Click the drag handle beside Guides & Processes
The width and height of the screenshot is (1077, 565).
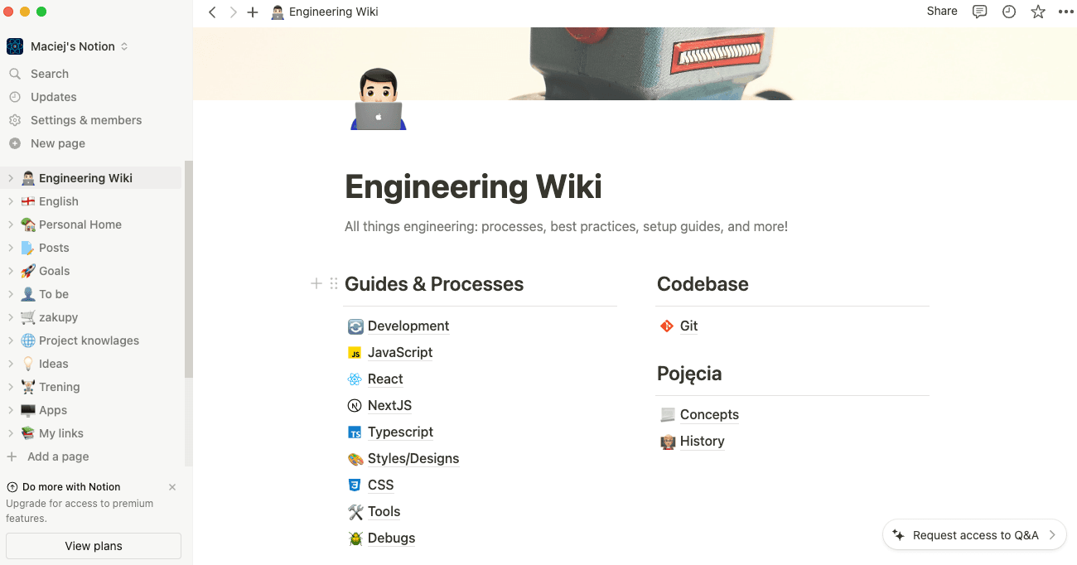tap(334, 283)
